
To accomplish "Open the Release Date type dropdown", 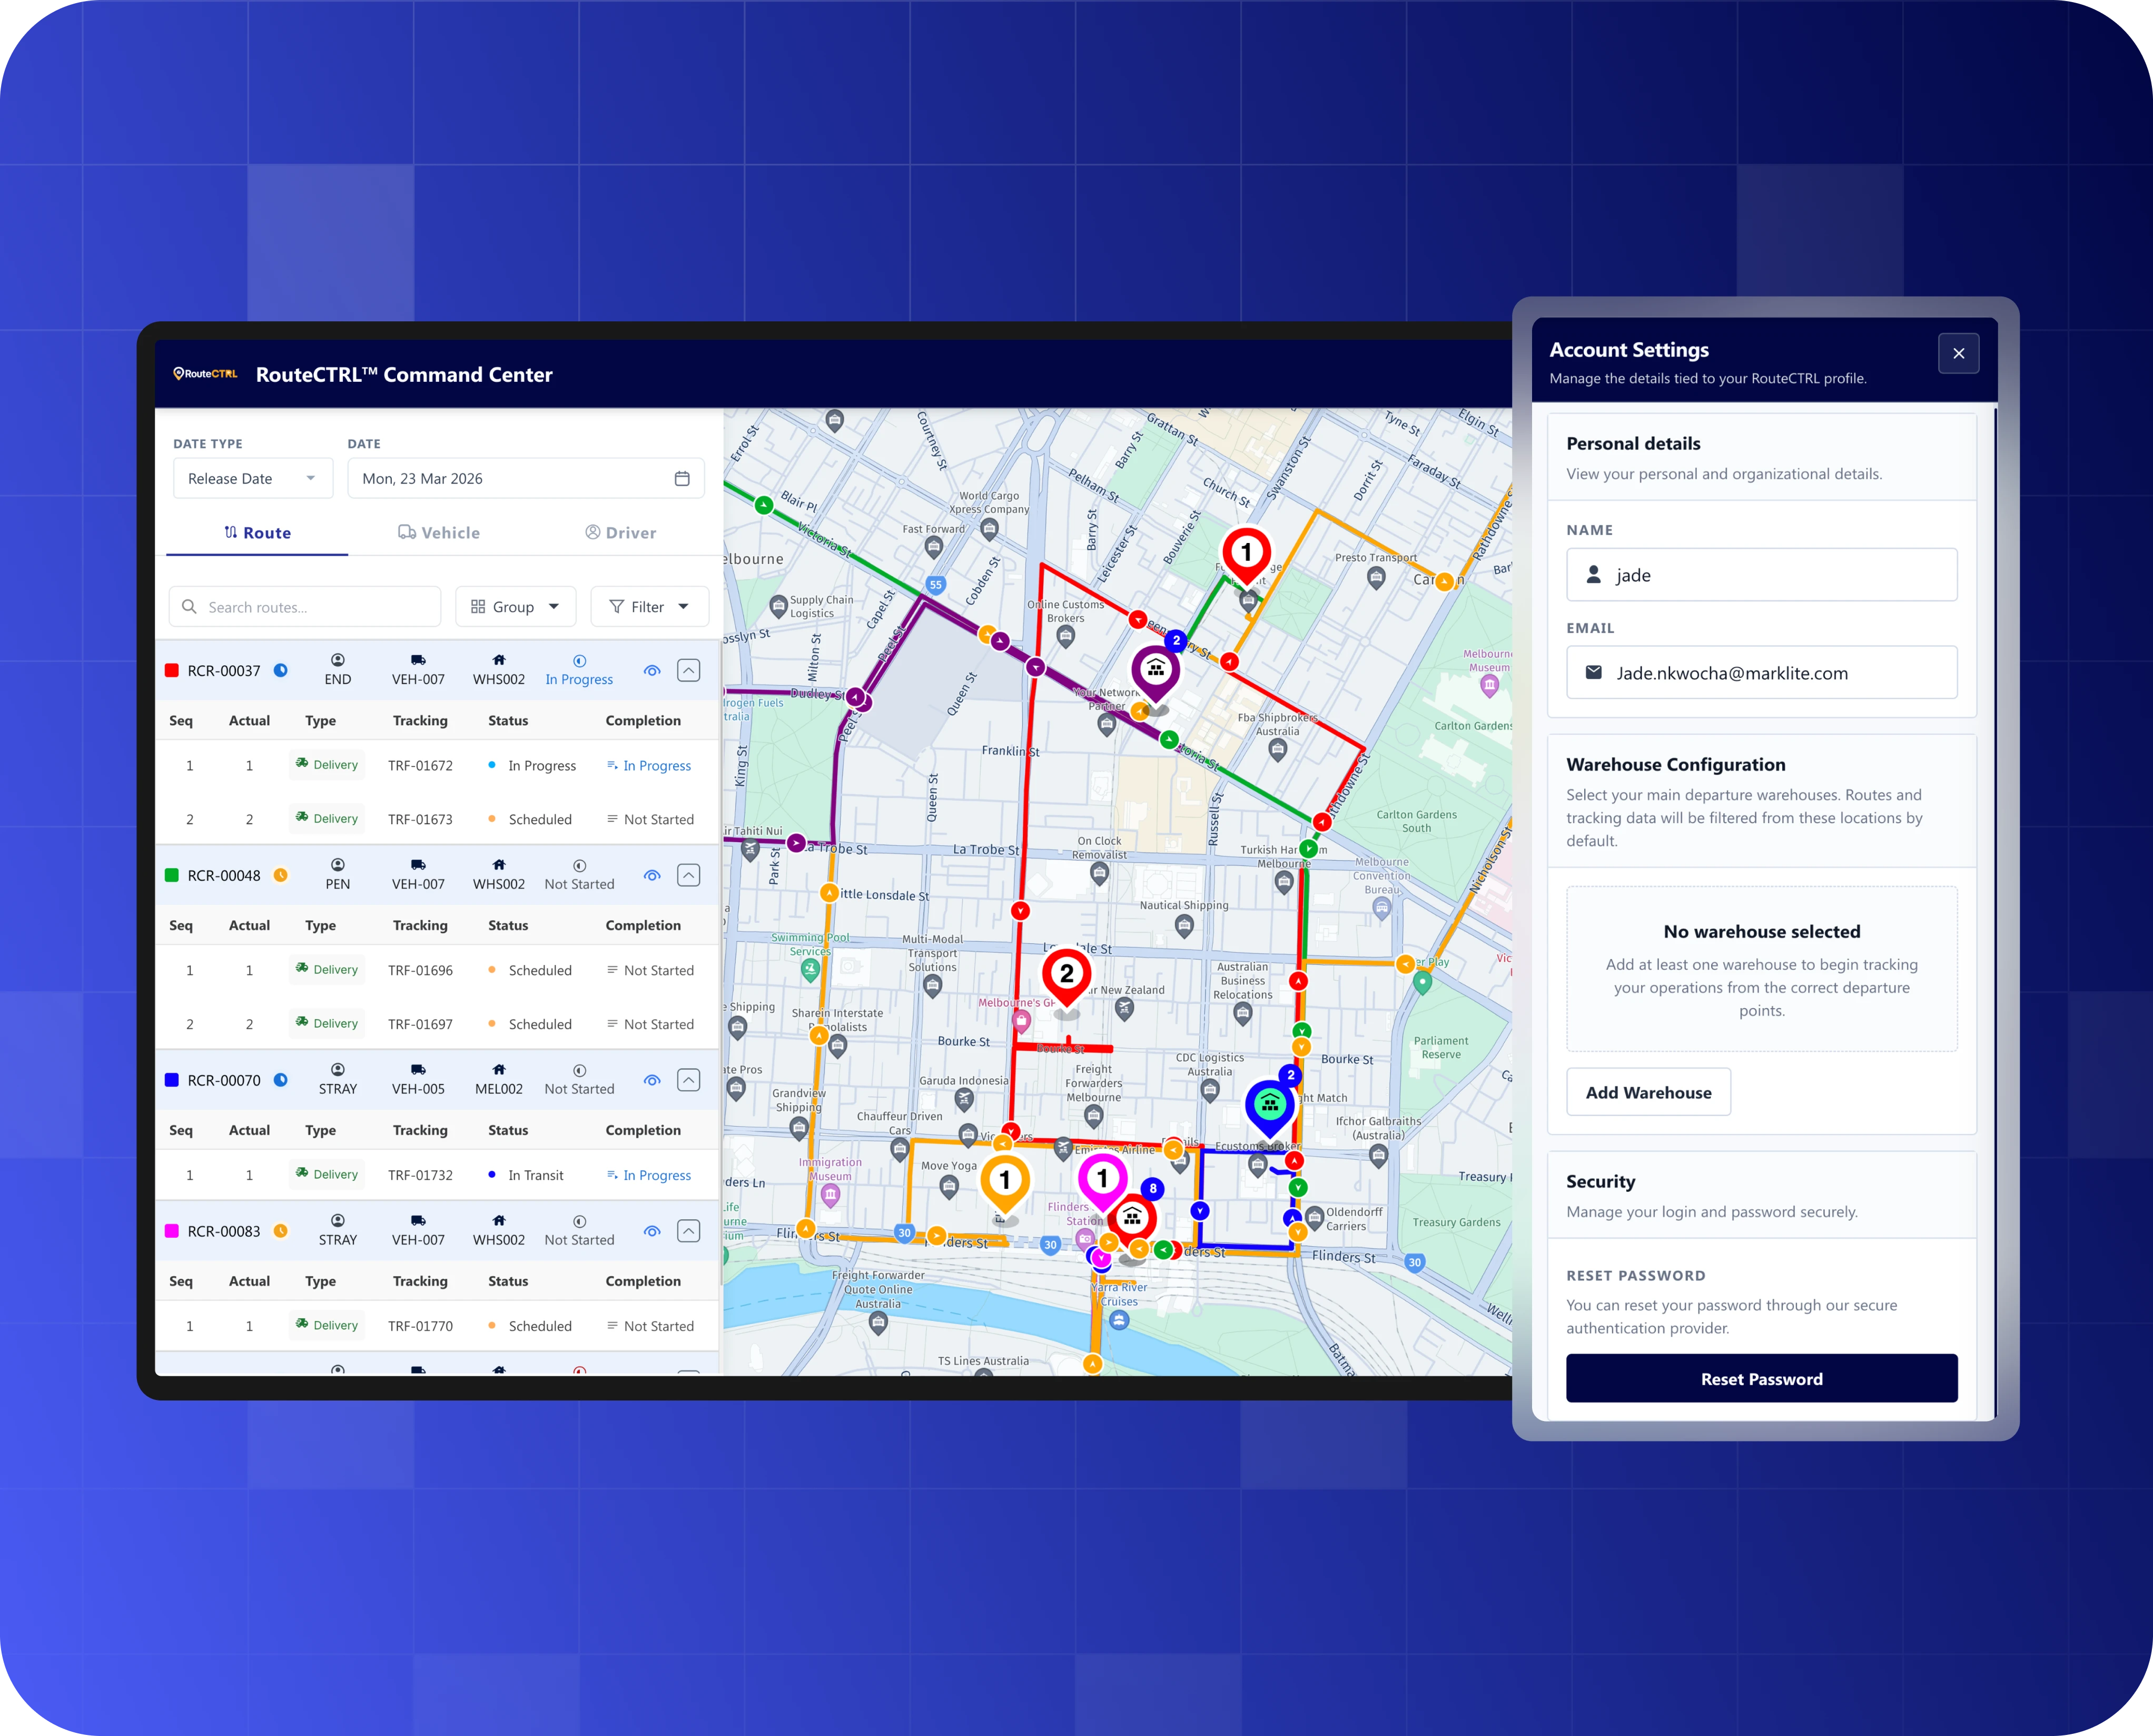I will click(x=253, y=479).
